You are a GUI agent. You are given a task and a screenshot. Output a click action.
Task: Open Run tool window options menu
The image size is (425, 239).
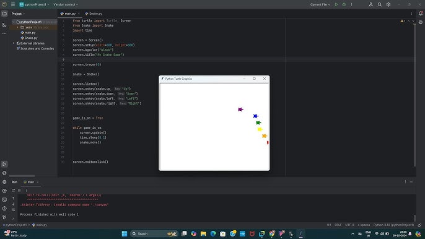[x=405, y=182]
